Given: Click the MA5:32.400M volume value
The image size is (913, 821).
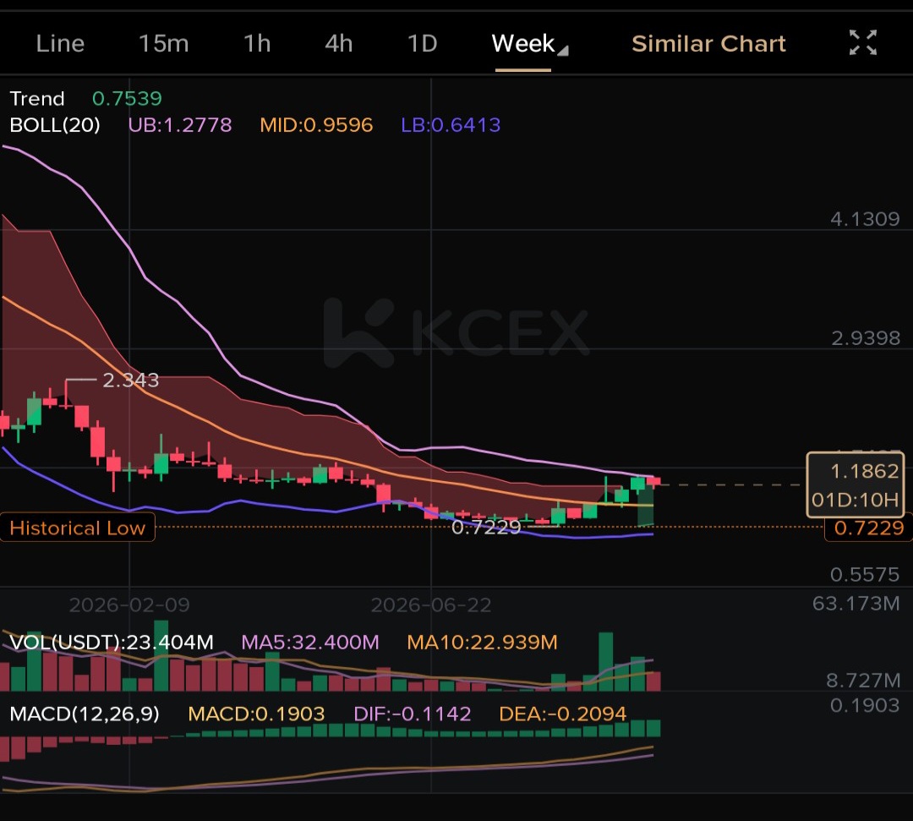Looking at the screenshot, I should [x=309, y=642].
